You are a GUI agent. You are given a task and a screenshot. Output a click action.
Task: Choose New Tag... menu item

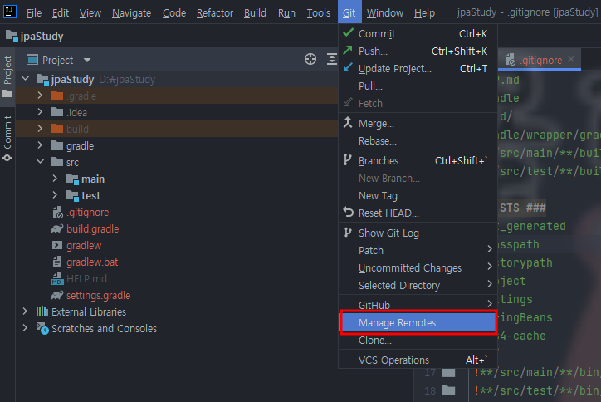pos(418,196)
